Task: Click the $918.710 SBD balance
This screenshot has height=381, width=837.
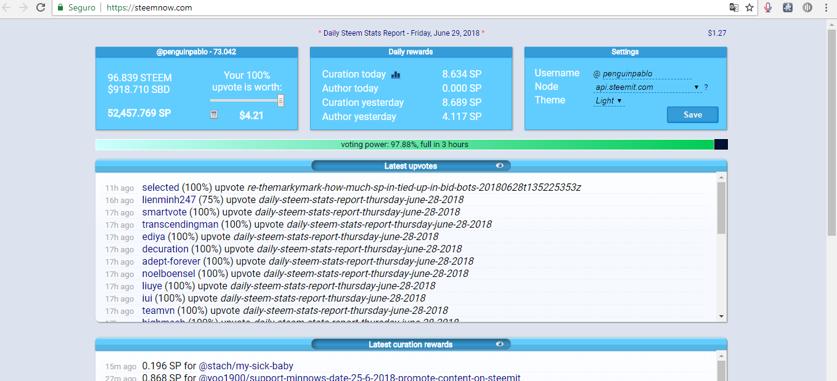Action: click(x=139, y=90)
